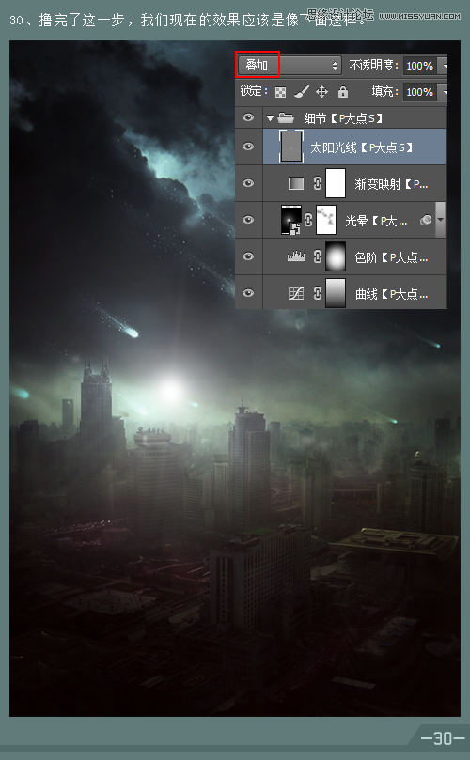Click the 细节 group folder icon
This screenshot has width=470, height=760.
coord(286,117)
